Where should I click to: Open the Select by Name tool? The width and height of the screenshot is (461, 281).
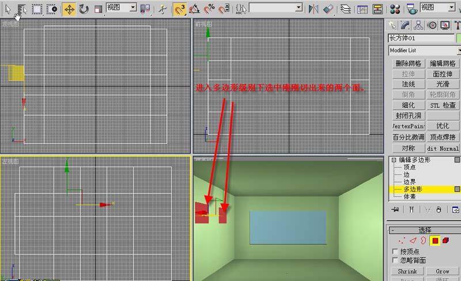pos(21,9)
